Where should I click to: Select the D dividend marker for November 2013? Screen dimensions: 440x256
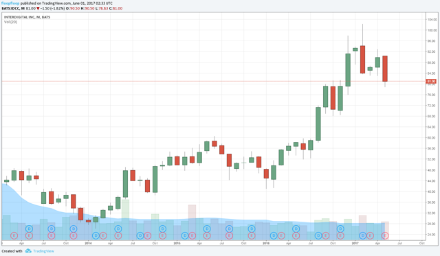[74, 229]
